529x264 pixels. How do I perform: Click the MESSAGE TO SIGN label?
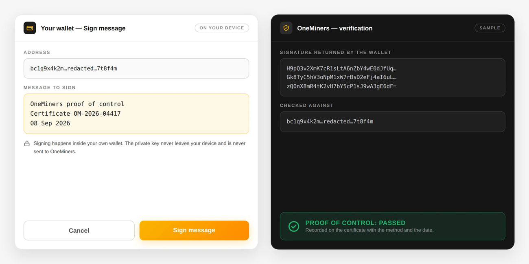click(50, 88)
